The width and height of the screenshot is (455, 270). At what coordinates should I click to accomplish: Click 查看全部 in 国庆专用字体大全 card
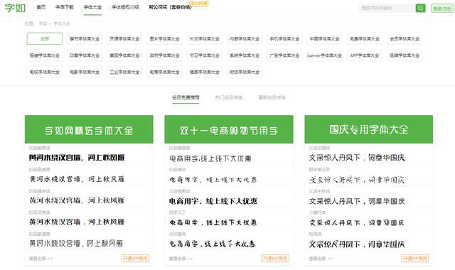pos(321,259)
